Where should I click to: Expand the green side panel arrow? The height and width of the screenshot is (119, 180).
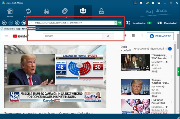(178, 72)
